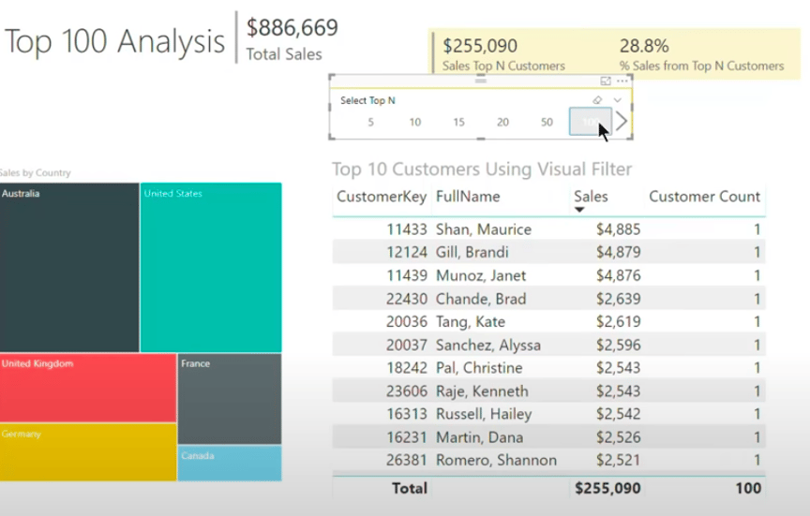Highlight the Germany treemap tile
Image resolution: width=810 pixels, height=516 pixels.
[88, 452]
